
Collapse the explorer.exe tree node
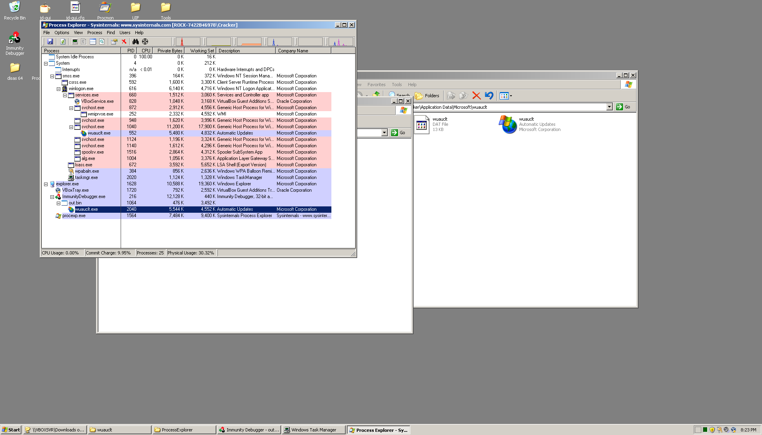46,184
